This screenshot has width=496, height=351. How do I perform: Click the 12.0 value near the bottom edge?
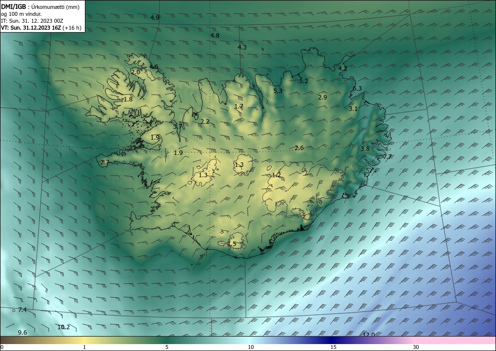(369, 335)
